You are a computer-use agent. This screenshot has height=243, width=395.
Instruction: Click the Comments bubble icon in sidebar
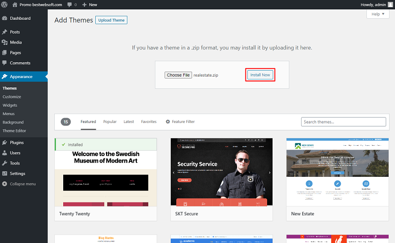(4, 63)
